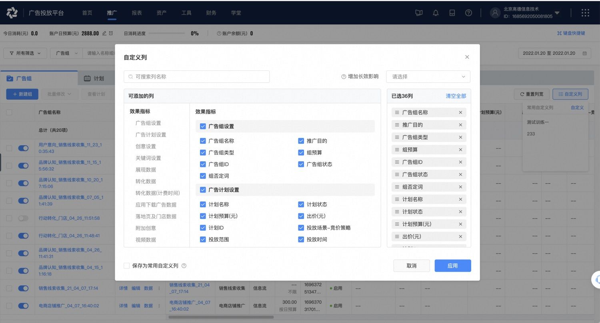Open the 所有筛选 filter dropdown
The height and width of the screenshot is (323, 600).
tap(25, 53)
